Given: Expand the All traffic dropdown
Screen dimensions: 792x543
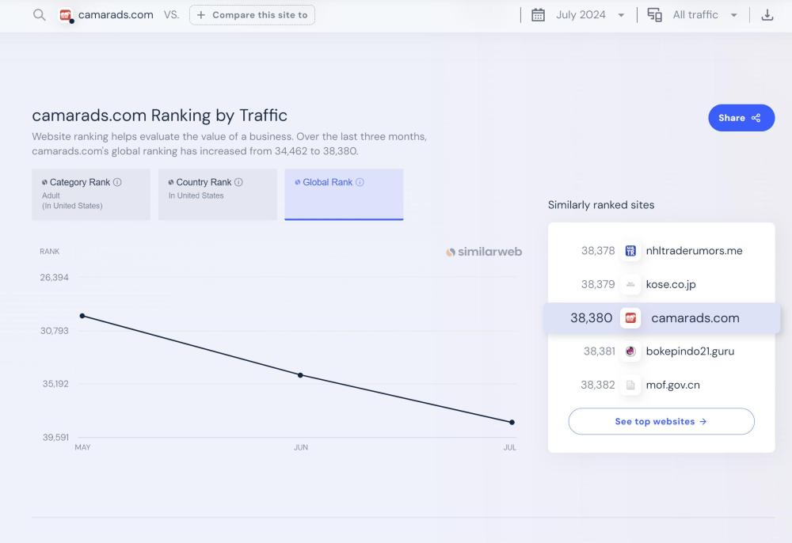Looking at the screenshot, I should pyautogui.click(x=705, y=15).
